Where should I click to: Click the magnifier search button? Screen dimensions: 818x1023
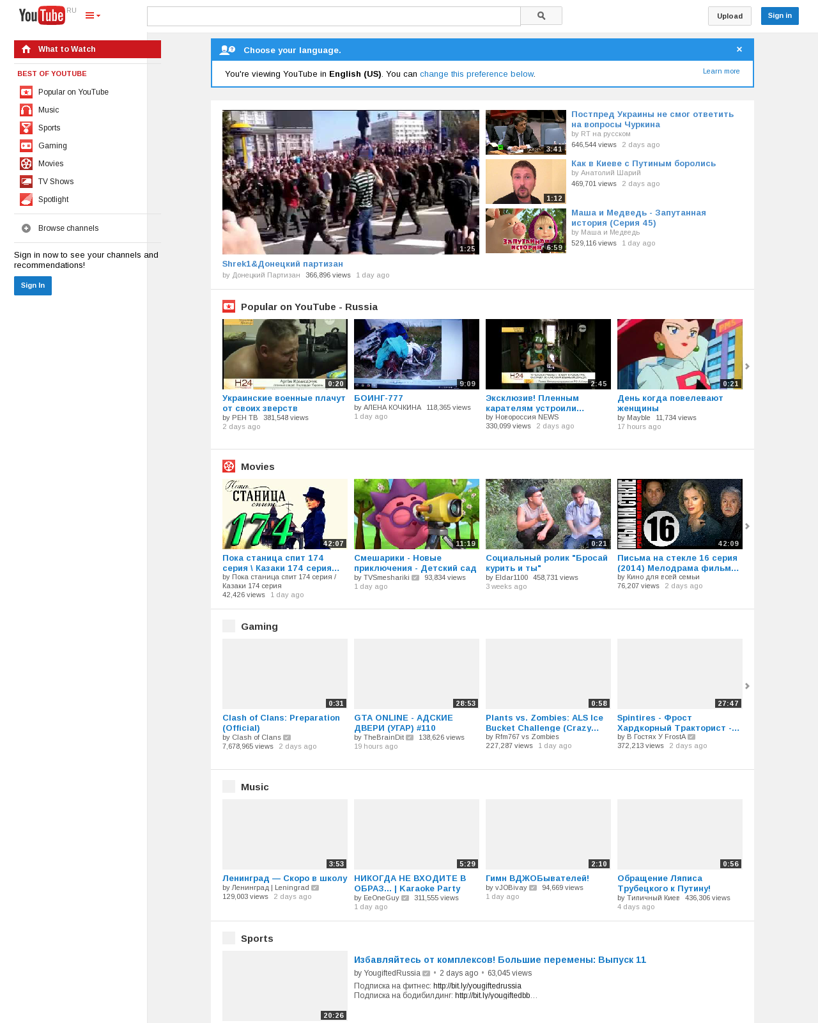coord(541,16)
